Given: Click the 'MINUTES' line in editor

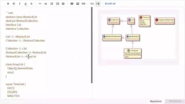Looking at the screenshot, I should 13,96.
